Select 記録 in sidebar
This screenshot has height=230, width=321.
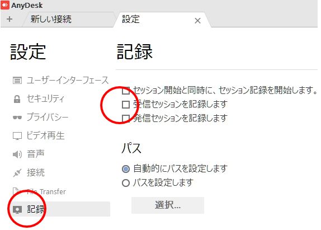point(60,209)
